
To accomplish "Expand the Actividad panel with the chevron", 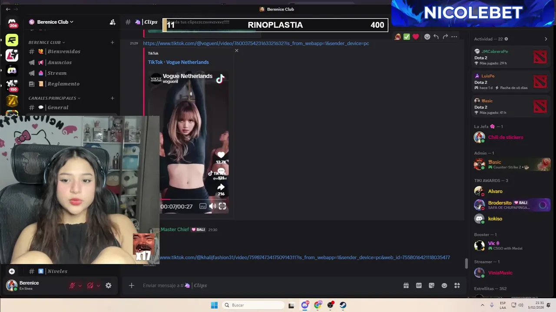I will pos(546,39).
